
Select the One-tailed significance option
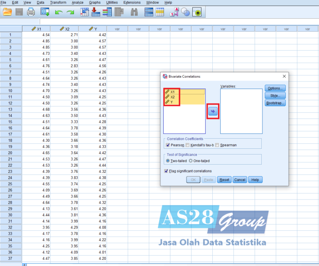tap(191, 160)
